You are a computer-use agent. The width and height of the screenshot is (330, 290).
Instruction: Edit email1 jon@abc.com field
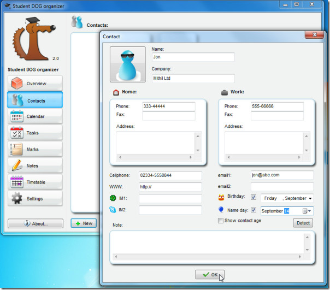point(282,175)
